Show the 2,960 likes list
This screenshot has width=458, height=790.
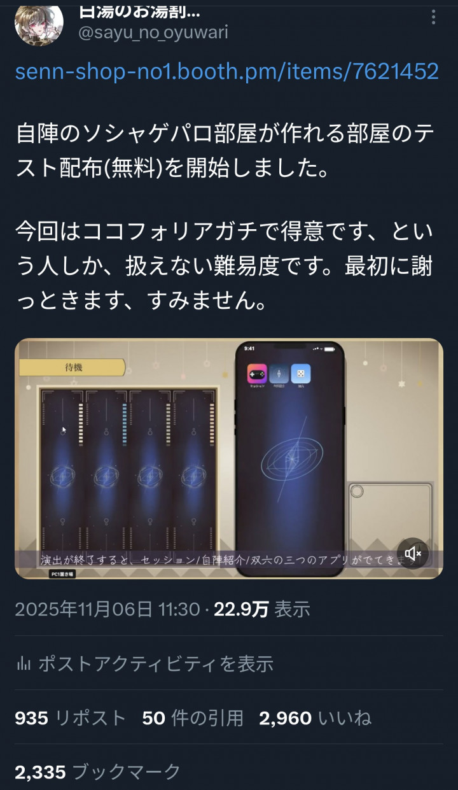(x=315, y=718)
